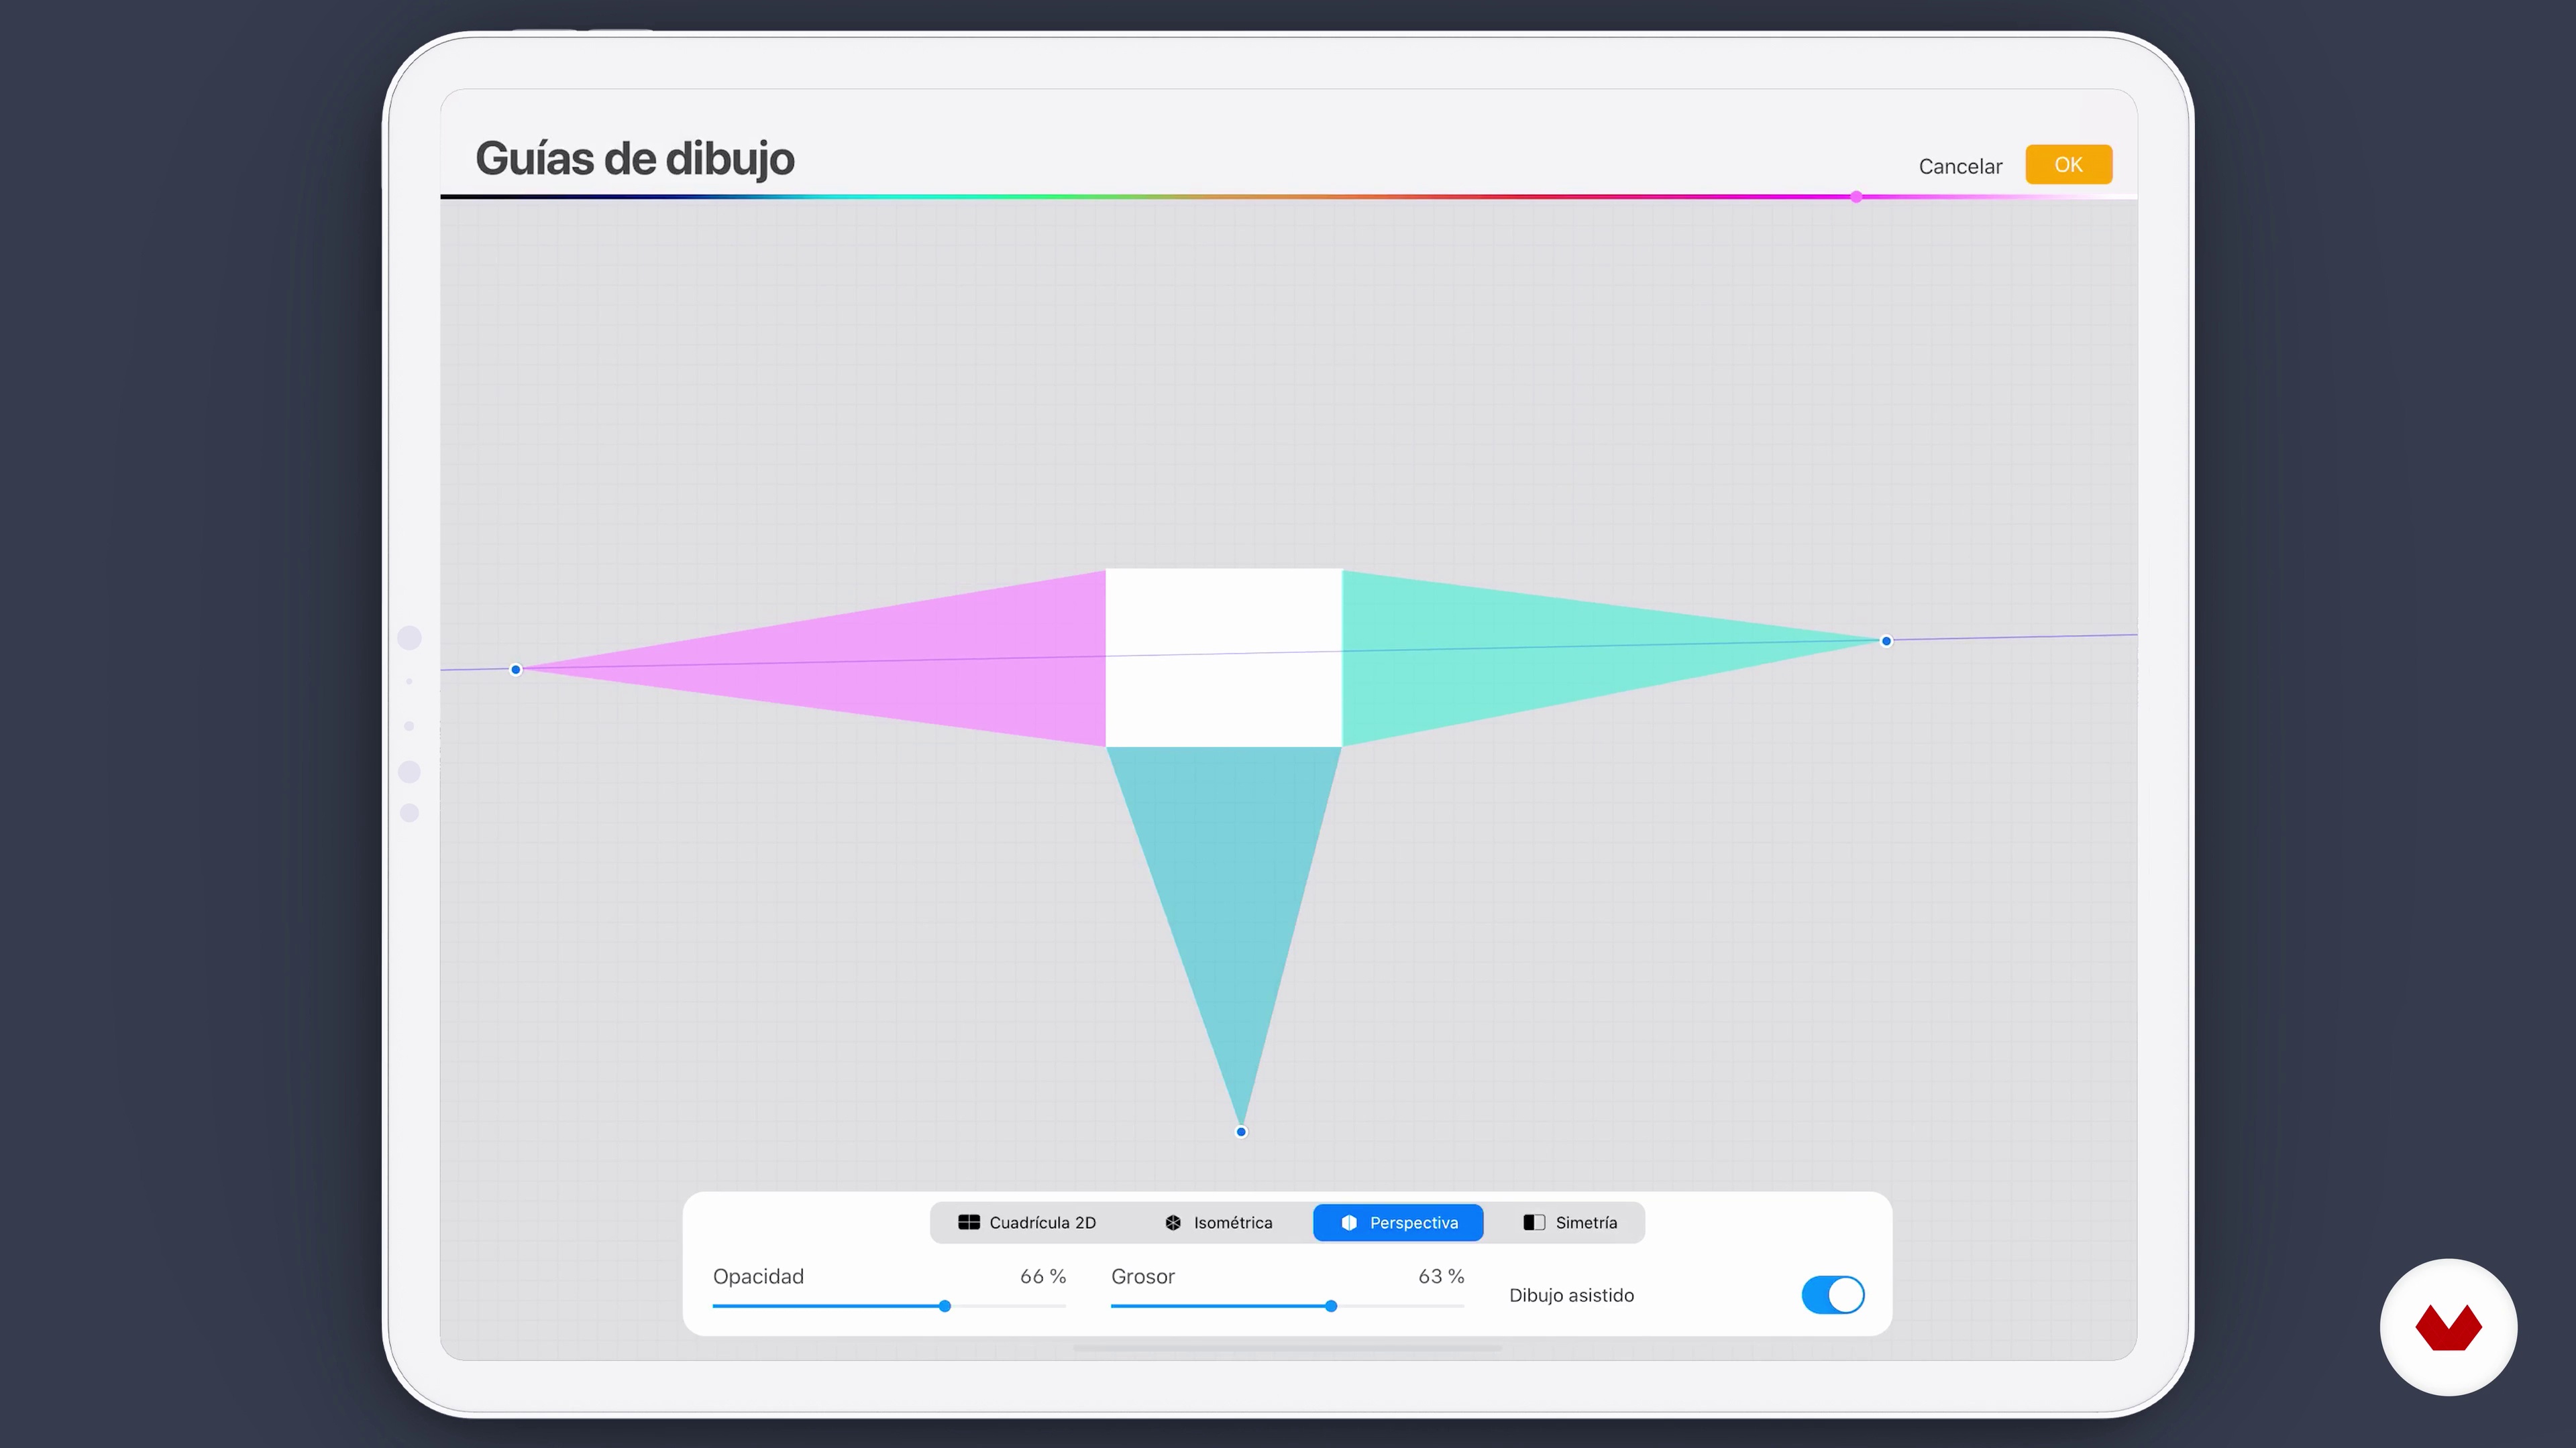The width and height of the screenshot is (2576, 1448).
Task: Click the Grosor slider handle
Action: point(1331,1306)
